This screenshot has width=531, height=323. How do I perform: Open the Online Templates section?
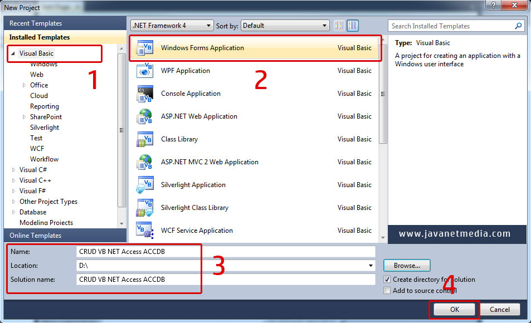65,236
